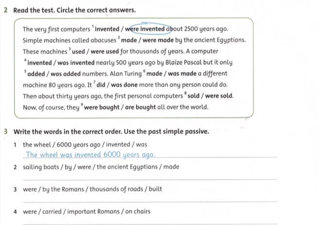The image size is (323, 225).
Task: Select 'was invented' in sentence 4
Action: pos(76,62)
